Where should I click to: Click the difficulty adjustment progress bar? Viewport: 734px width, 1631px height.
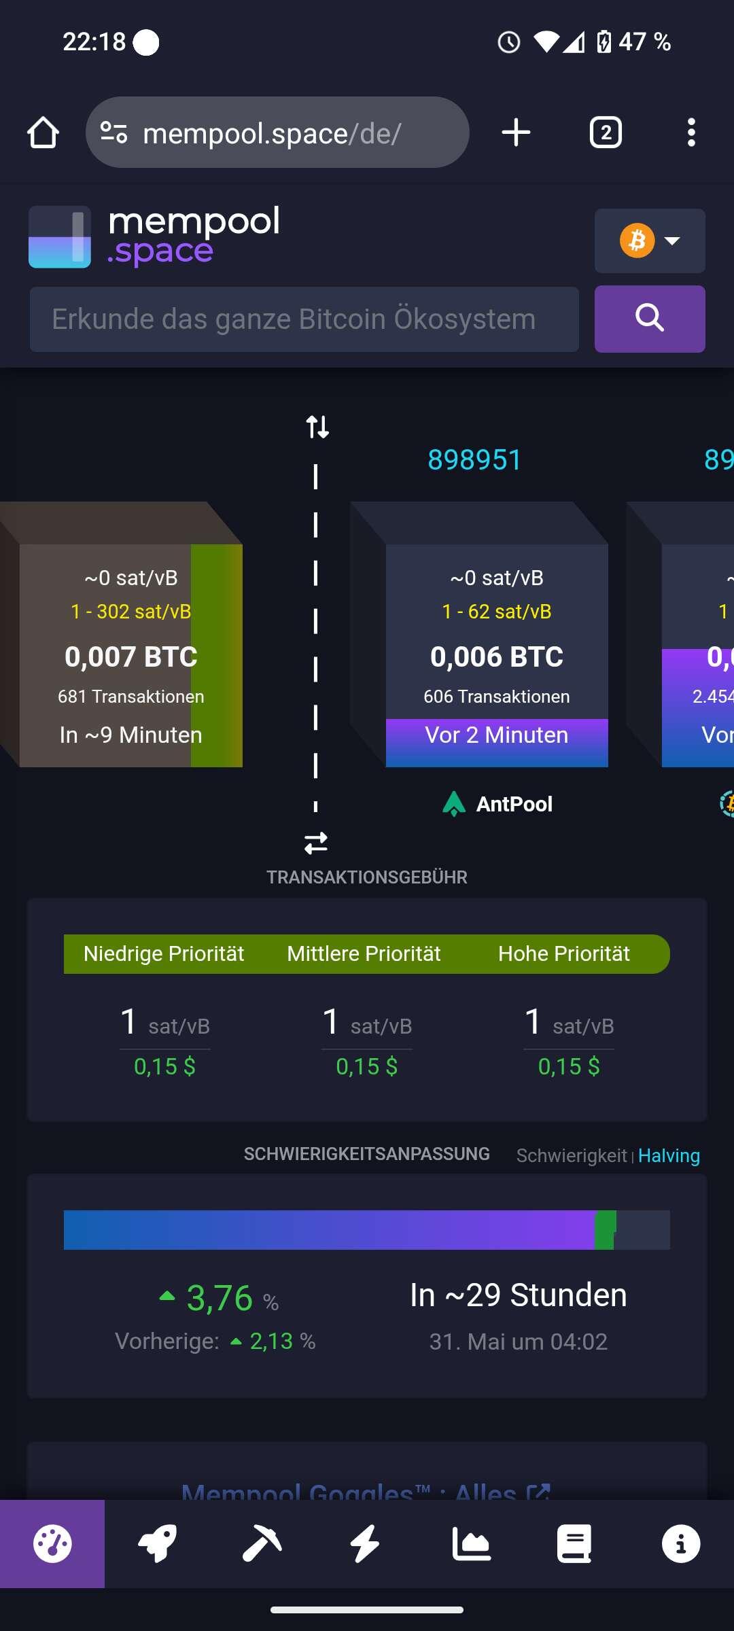pyautogui.click(x=367, y=1229)
